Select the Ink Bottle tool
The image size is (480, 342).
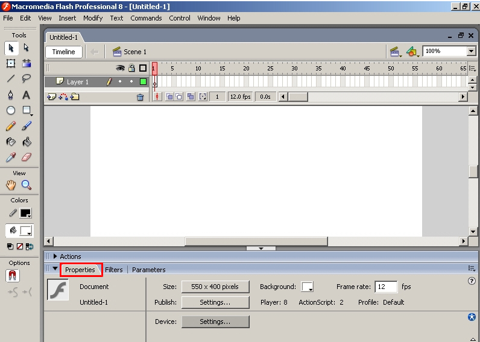coord(11,141)
